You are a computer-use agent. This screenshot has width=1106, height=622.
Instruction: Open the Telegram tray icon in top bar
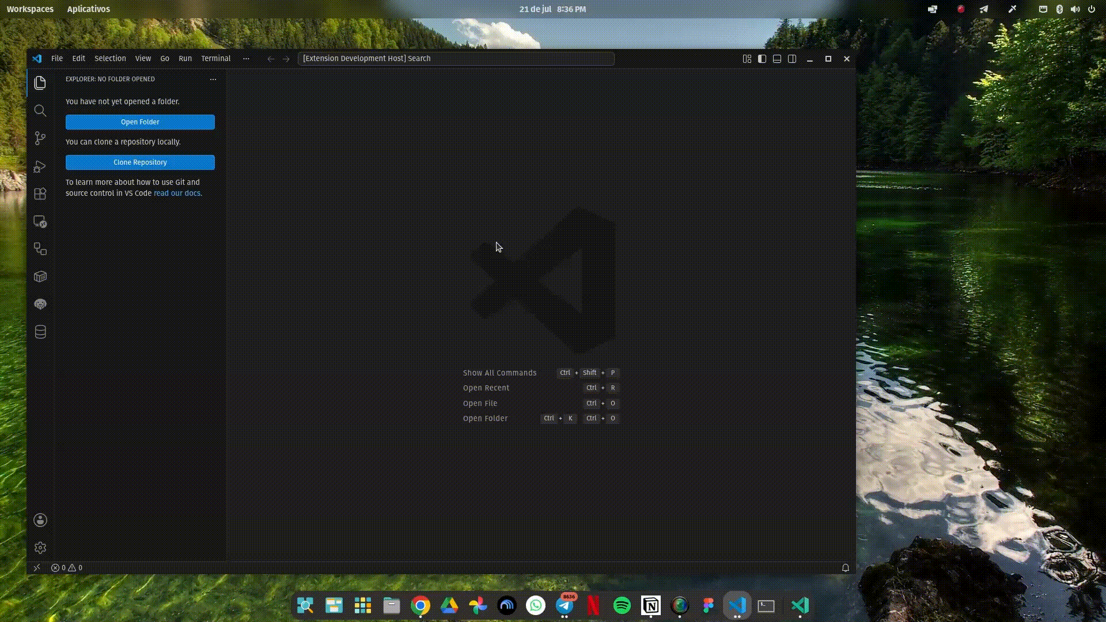[x=984, y=9]
